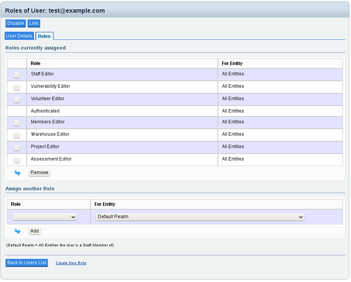Image resolution: width=351 pixels, height=282 pixels.
Task: Mark the Warehouse Editor checkbox
Action: pyautogui.click(x=17, y=135)
